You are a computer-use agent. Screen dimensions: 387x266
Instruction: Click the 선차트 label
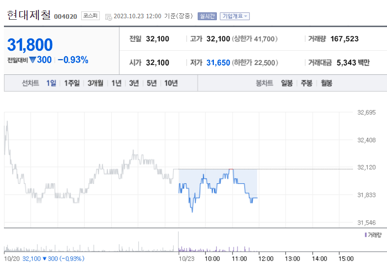[x=30, y=83]
